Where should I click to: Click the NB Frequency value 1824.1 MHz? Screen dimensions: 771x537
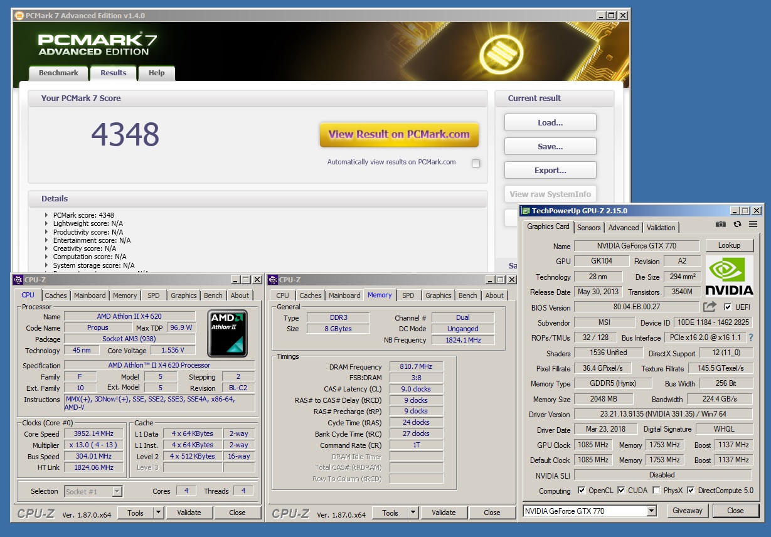[463, 340]
